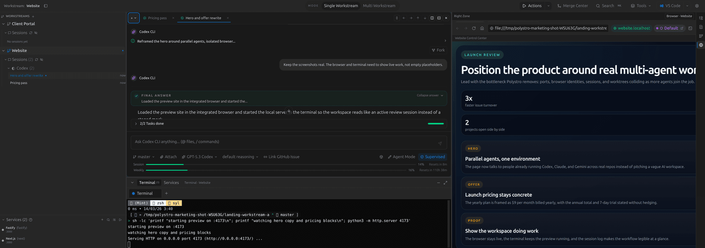705x248 pixels.
Task: Move pane left with left arrow
Action: pyautogui.click(x=404, y=18)
